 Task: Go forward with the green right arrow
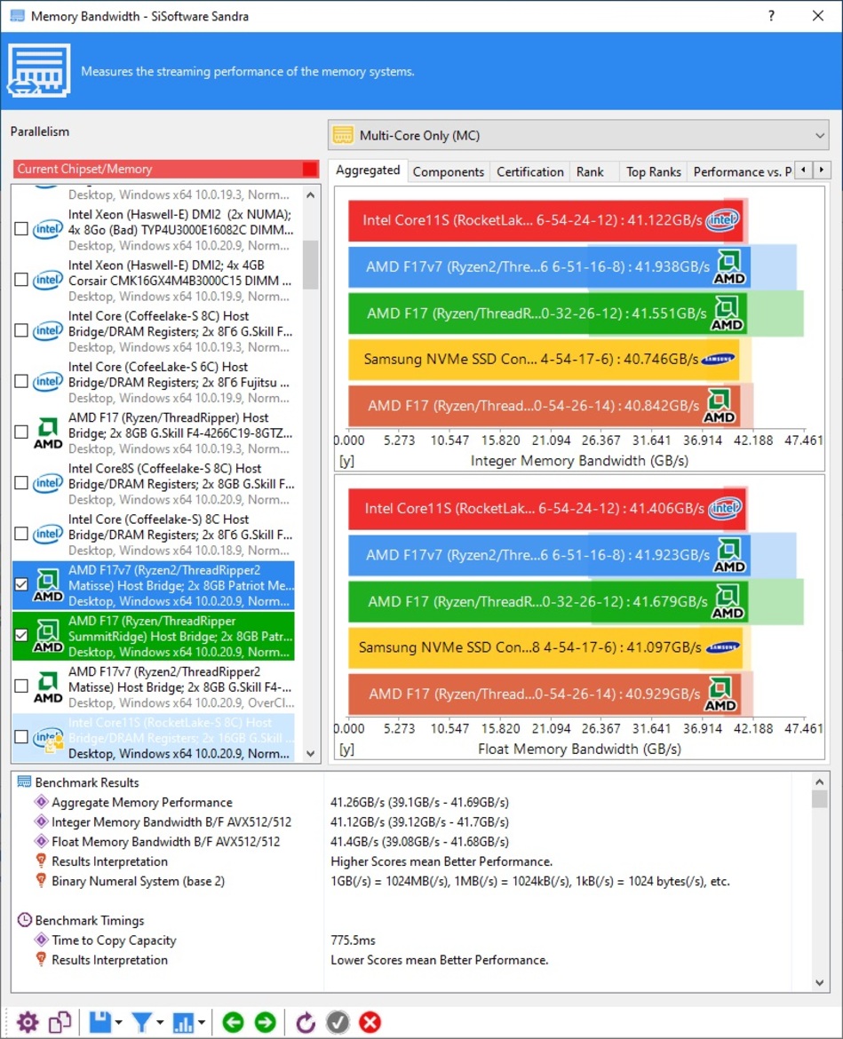click(x=265, y=1022)
